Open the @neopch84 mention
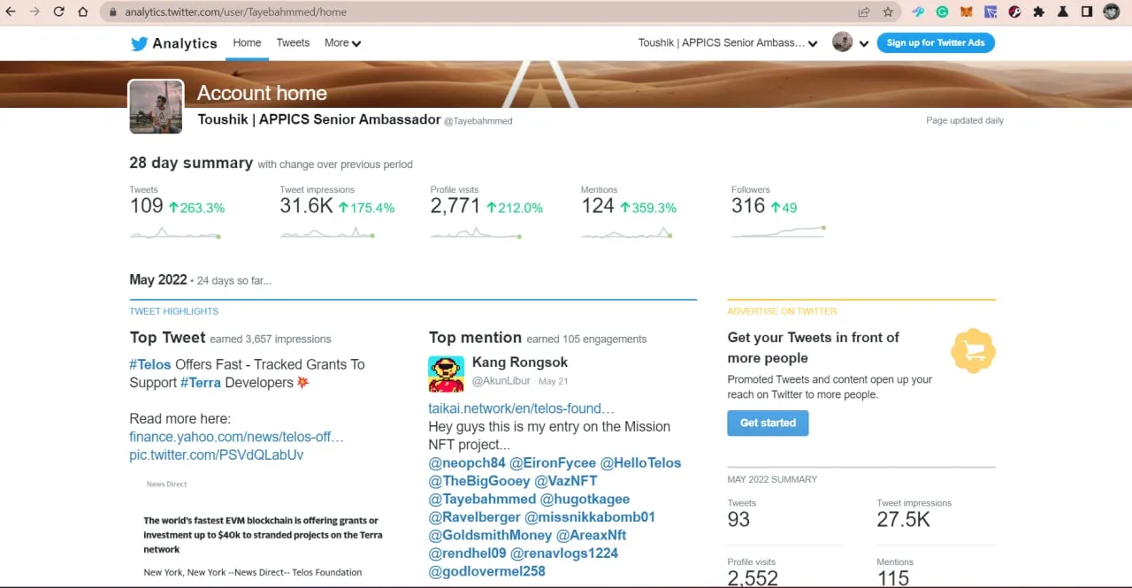The width and height of the screenshot is (1132, 588). coord(467,462)
